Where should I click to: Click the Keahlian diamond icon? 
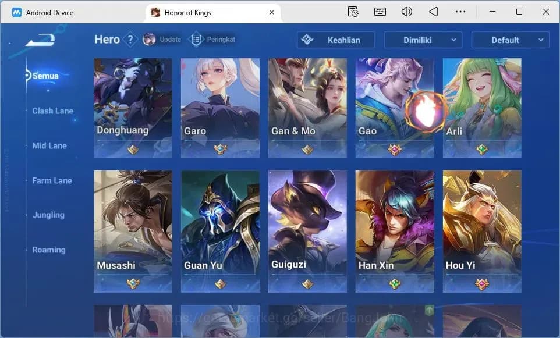(x=307, y=40)
